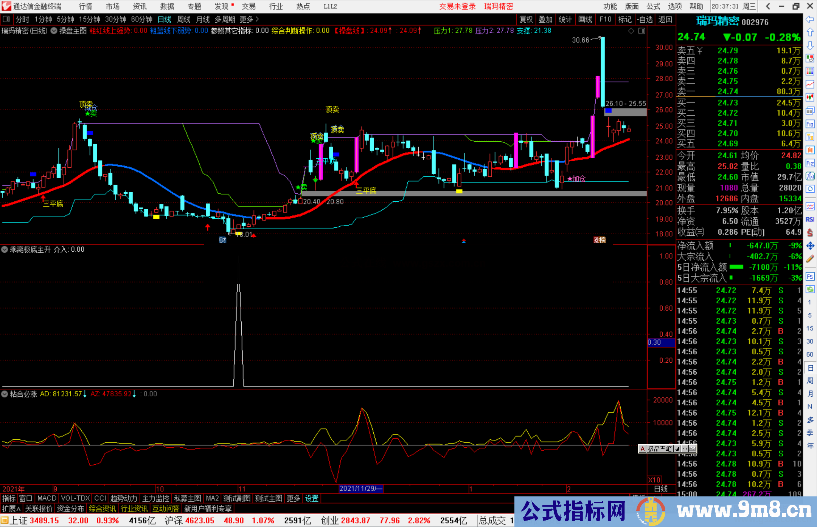The image size is (817, 527).
Task: Click the f(x) formula icon in sidebar
Action: [x=810, y=176]
